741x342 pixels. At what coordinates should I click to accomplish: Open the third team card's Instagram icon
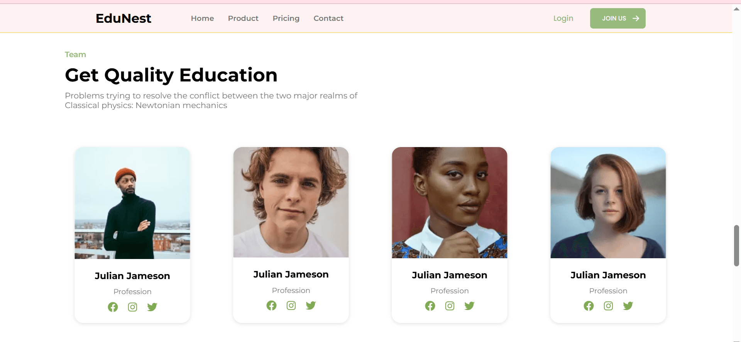click(x=450, y=306)
